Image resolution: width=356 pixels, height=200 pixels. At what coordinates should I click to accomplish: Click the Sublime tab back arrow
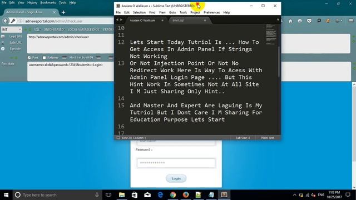pyautogui.click(x=117, y=20)
